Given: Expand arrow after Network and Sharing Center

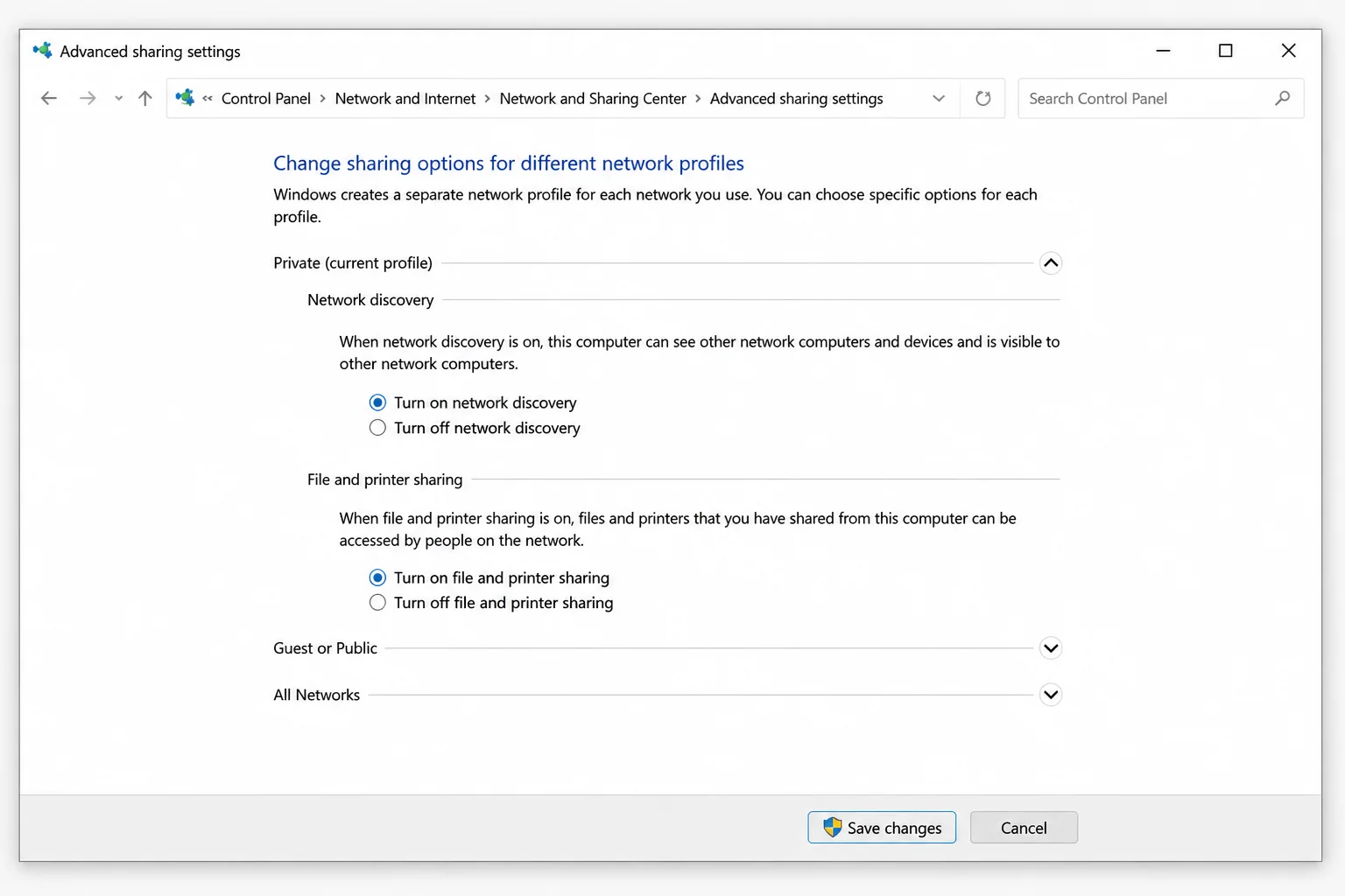Looking at the screenshot, I should click(x=698, y=99).
